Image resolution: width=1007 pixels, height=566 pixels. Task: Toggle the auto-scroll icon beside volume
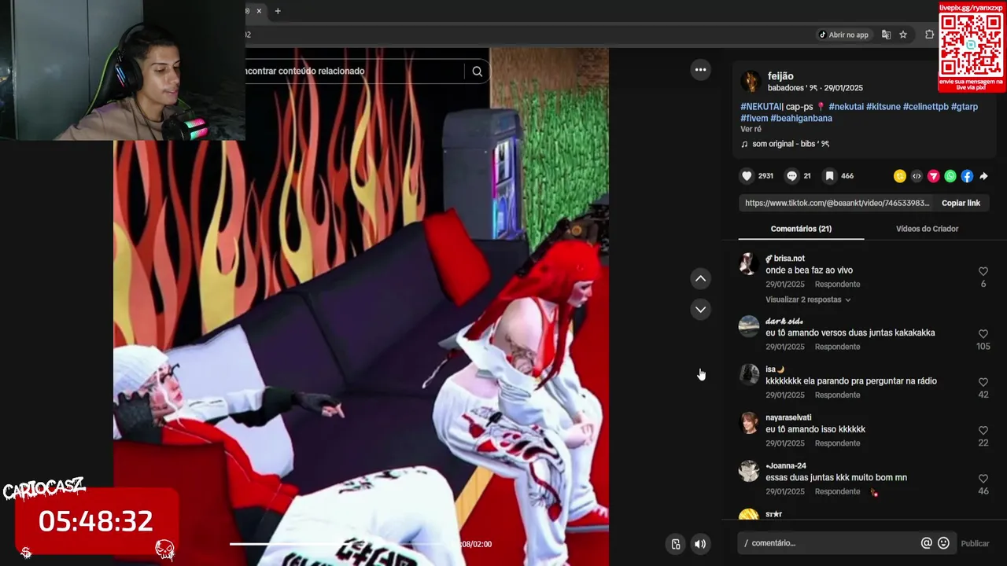tap(675, 544)
